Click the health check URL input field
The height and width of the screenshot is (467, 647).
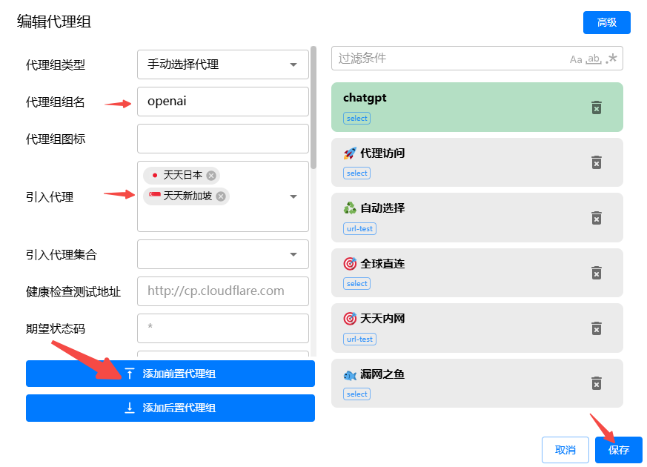222,291
